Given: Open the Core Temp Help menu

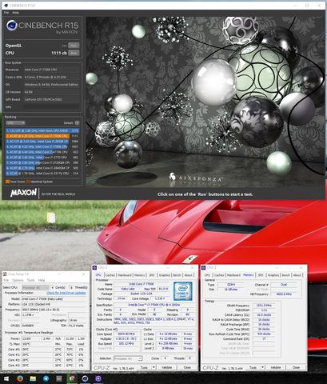Looking at the screenshot, I should (x=42, y=280).
